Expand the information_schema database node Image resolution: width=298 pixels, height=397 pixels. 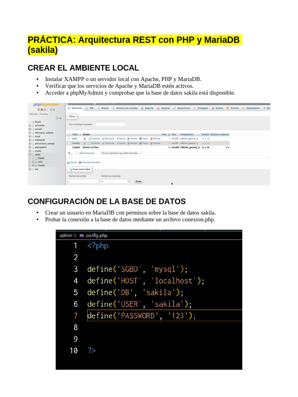coord(30,133)
